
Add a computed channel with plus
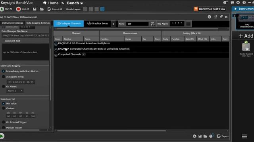point(84,54)
